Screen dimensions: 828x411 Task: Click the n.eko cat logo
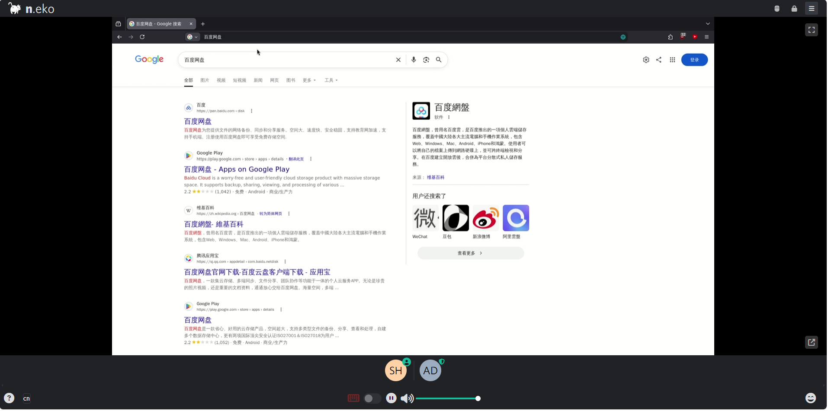click(15, 8)
